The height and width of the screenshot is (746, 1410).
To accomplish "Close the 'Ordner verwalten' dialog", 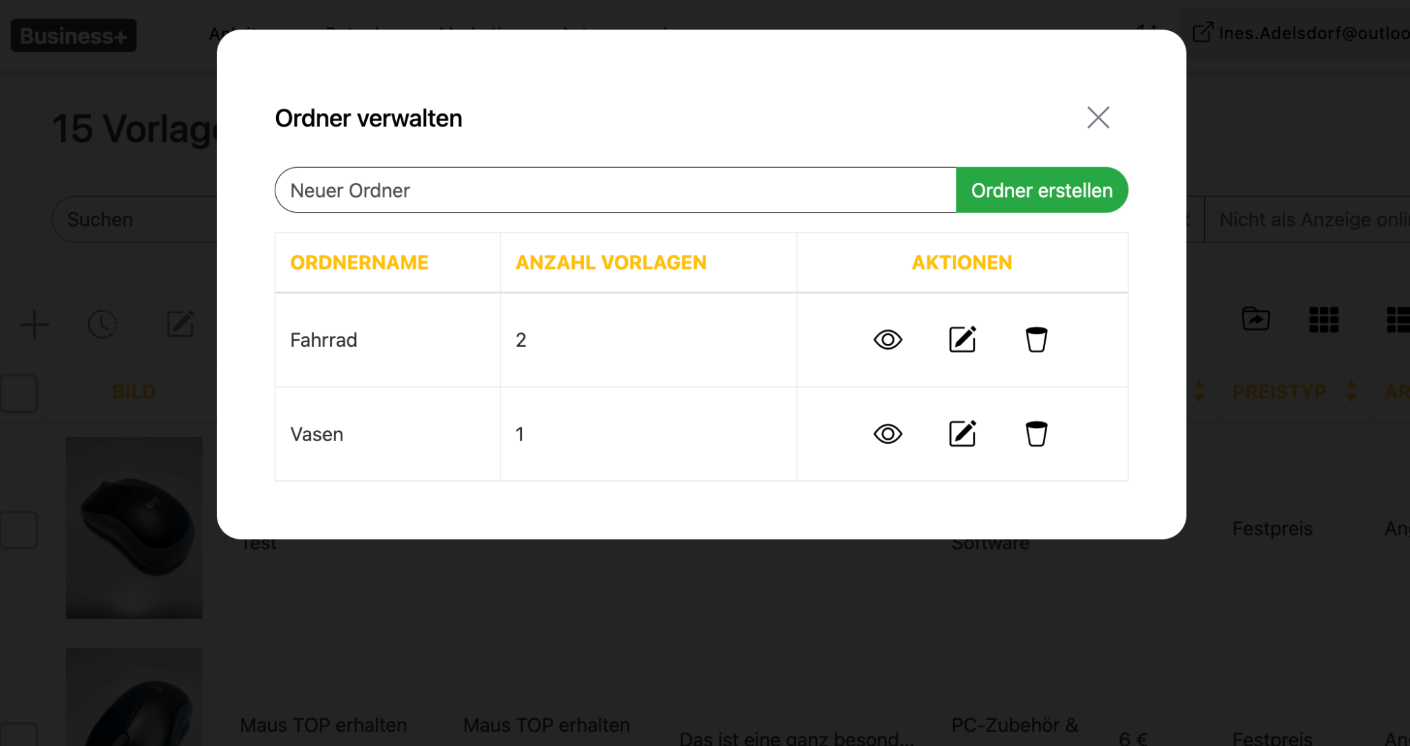I will click(x=1098, y=117).
